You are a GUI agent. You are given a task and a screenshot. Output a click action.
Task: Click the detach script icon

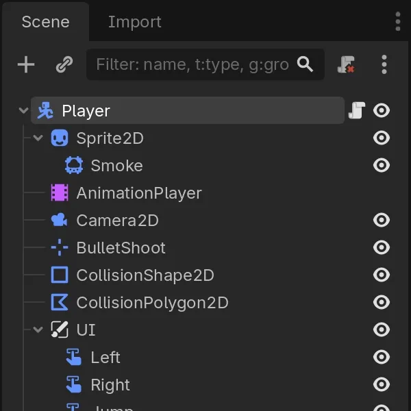(x=347, y=64)
